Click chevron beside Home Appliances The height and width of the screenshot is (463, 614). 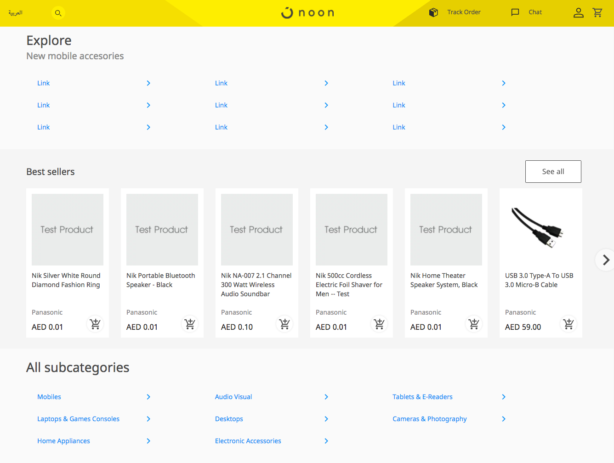coord(148,441)
